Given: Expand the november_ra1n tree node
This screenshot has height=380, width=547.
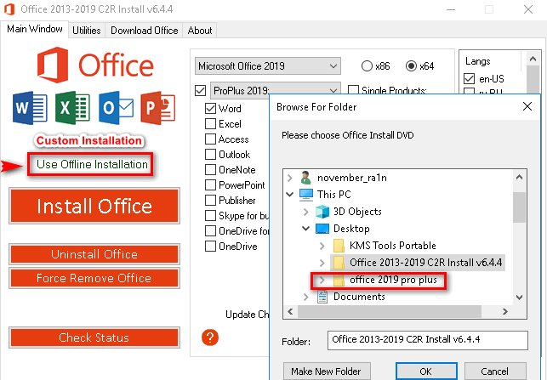Looking at the screenshot, I should coord(289,178).
